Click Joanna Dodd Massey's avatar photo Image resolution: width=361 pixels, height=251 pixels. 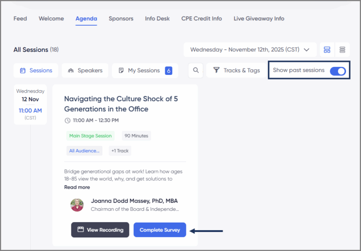[77, 205]
